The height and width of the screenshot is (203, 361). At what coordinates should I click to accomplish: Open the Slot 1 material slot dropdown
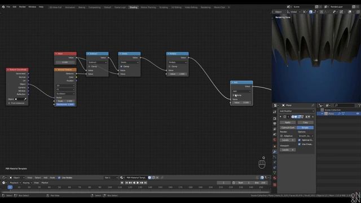click(111, 178)
